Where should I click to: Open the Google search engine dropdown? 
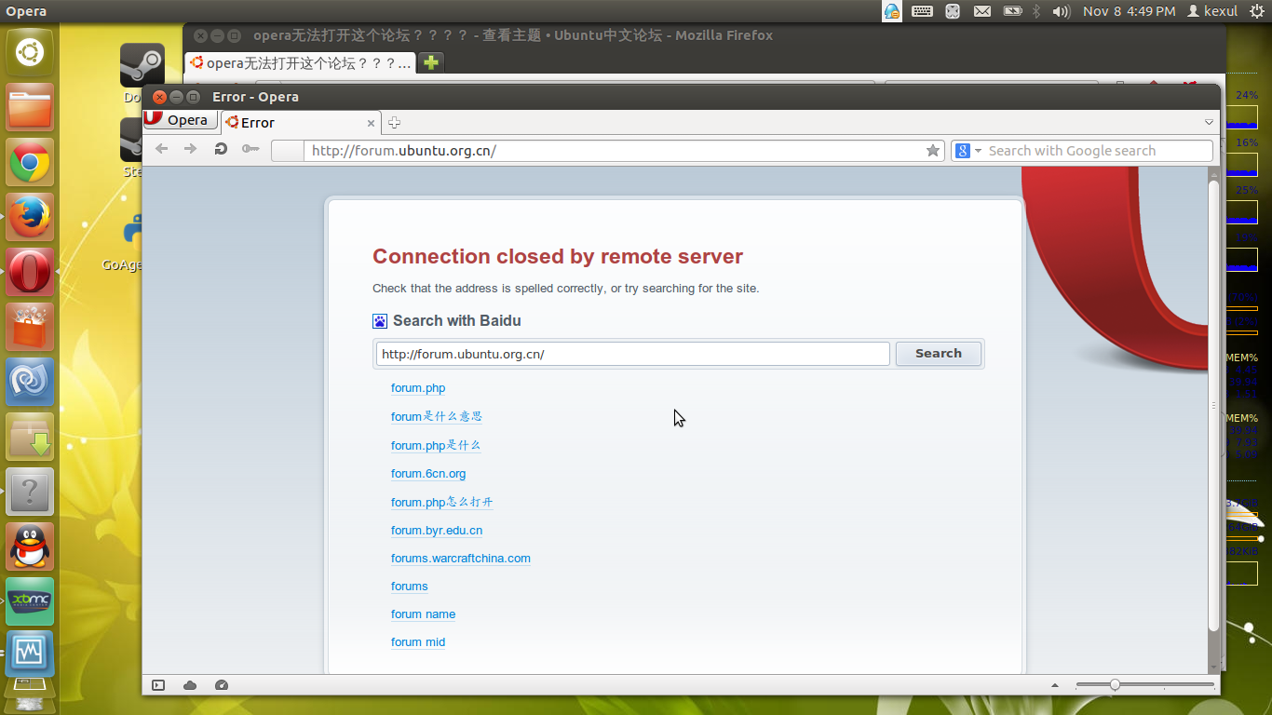click(x=968, y=150)
